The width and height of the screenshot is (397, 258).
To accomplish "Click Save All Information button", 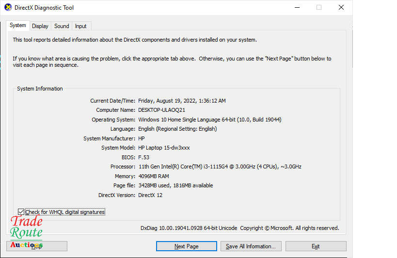I will pos(251,246).
